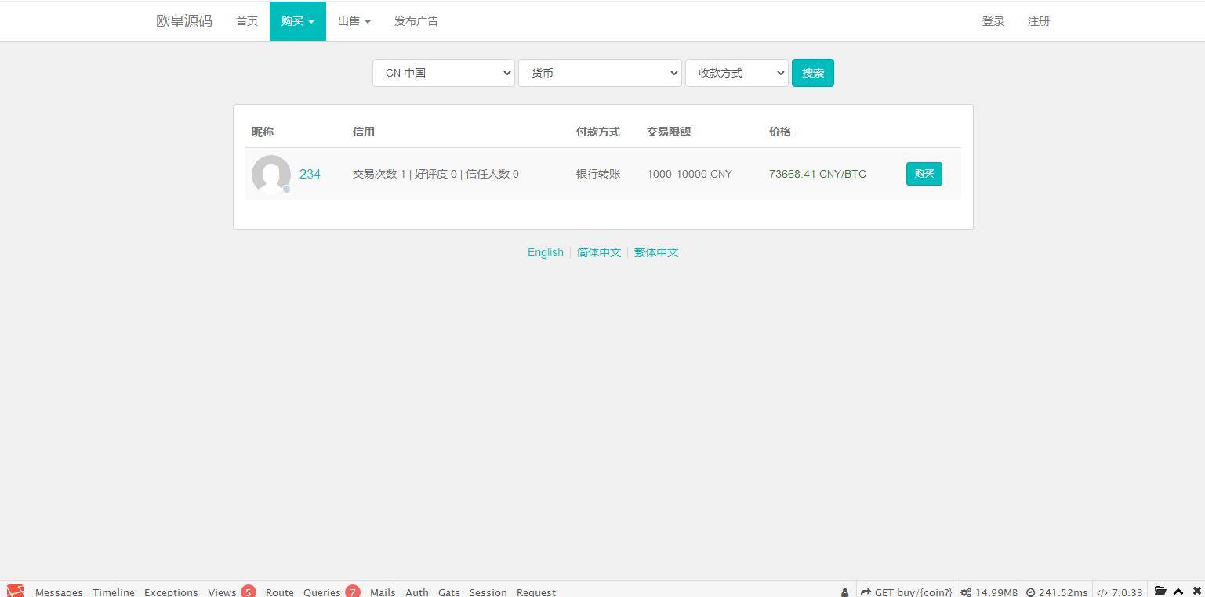Close the debug bar with the X icon

coord(1196,592)
